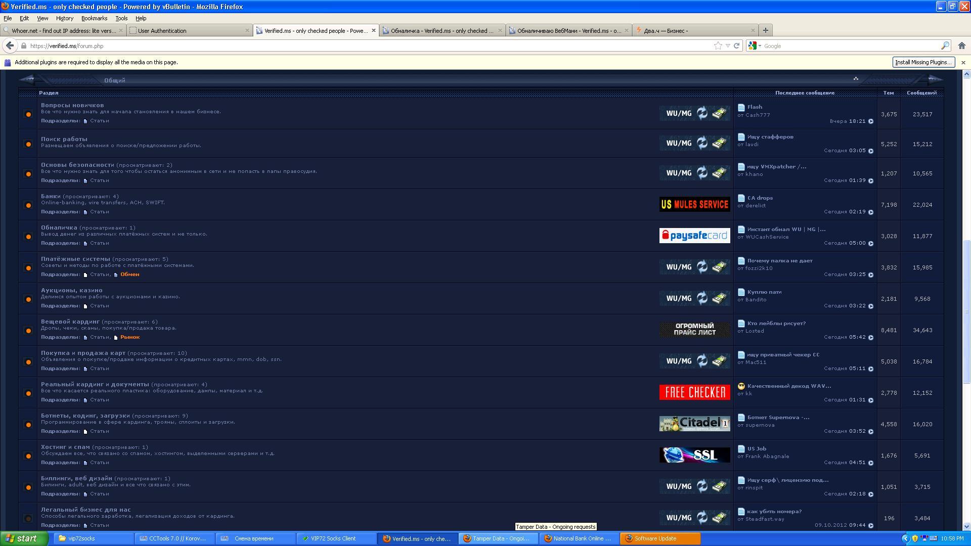This screenshot has height=546, width=971.
Task: Open the Google search engine dropdown
Action: pos(755,46)
